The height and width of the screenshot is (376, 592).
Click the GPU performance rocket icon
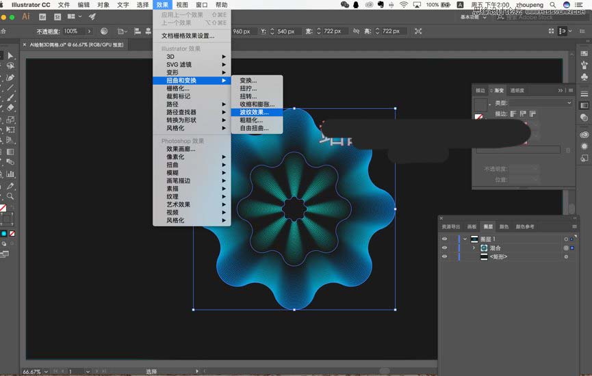tap(92, 16)
